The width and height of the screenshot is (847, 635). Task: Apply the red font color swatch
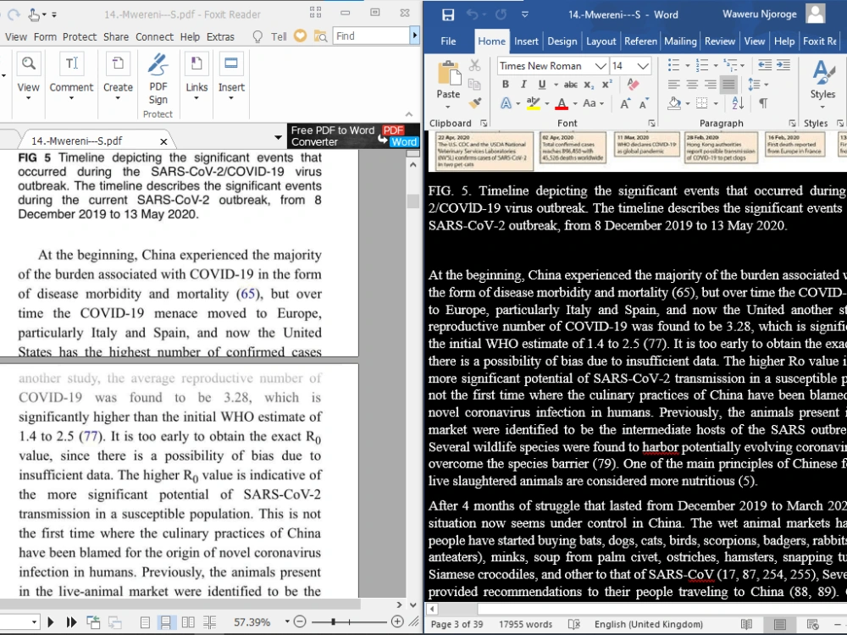(x=562, y=103)
